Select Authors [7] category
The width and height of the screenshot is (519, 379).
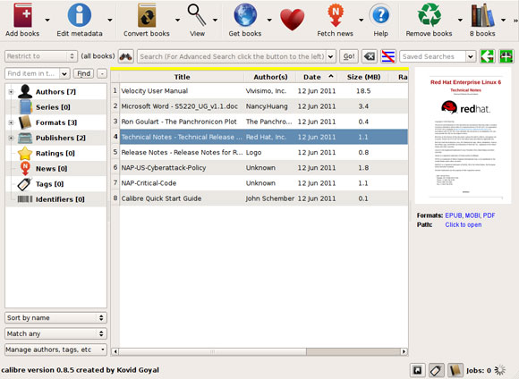point(55,92)
